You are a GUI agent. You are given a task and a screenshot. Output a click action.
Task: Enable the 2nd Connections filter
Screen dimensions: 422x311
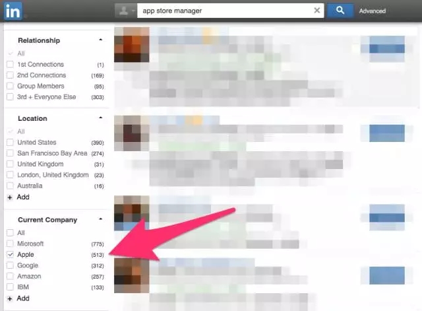coord(10,75)
